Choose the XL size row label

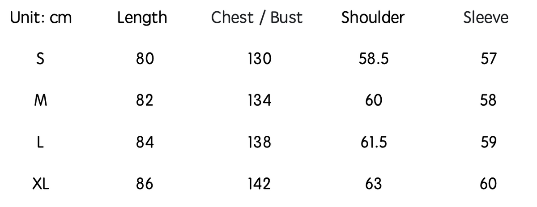click(x=41, y=184)
